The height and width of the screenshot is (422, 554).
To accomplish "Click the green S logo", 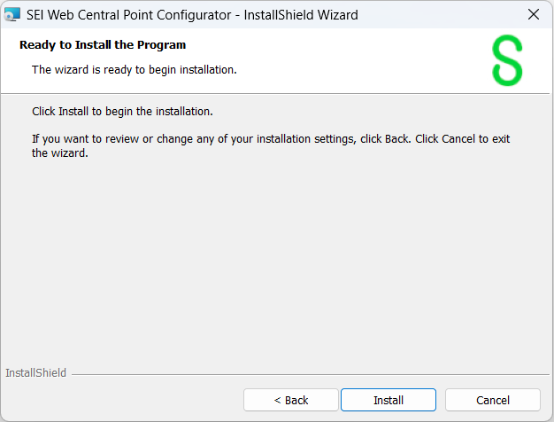I will 507,60.
